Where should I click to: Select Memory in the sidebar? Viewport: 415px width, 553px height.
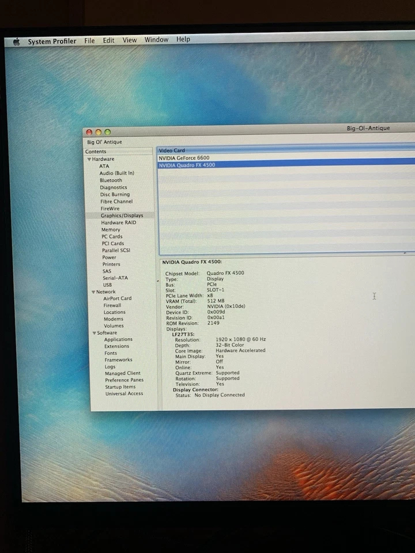click(x=111, y=230)
